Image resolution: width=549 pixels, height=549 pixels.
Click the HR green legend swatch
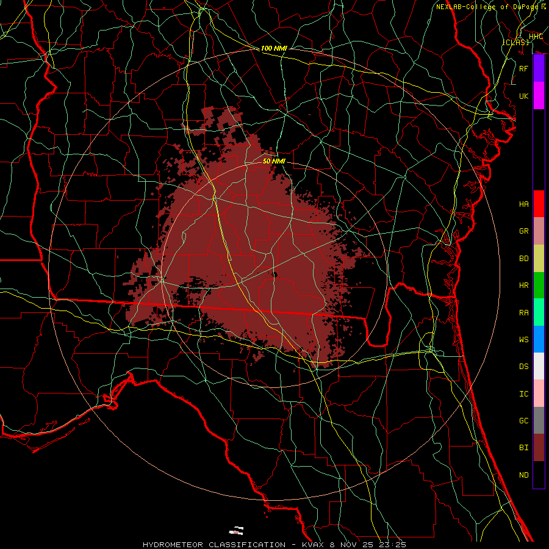coord(539,285)
